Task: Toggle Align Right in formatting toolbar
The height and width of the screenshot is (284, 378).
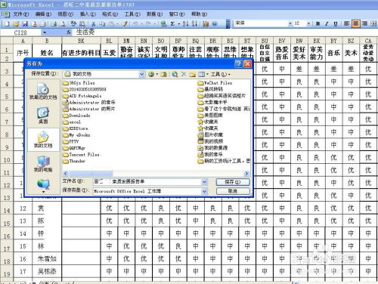Action: pyautogui.click(x=364, y=23)
